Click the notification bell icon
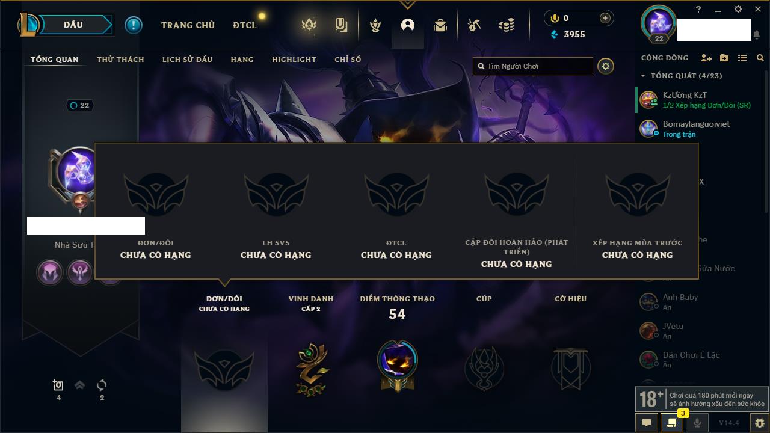This screenshot has height=433, width=770. [x=757, y=35]
